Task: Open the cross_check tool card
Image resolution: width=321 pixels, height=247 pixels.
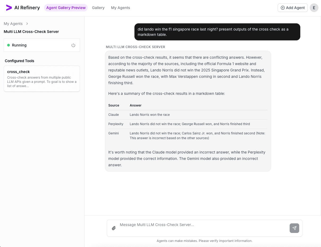Action: point(42,79)
